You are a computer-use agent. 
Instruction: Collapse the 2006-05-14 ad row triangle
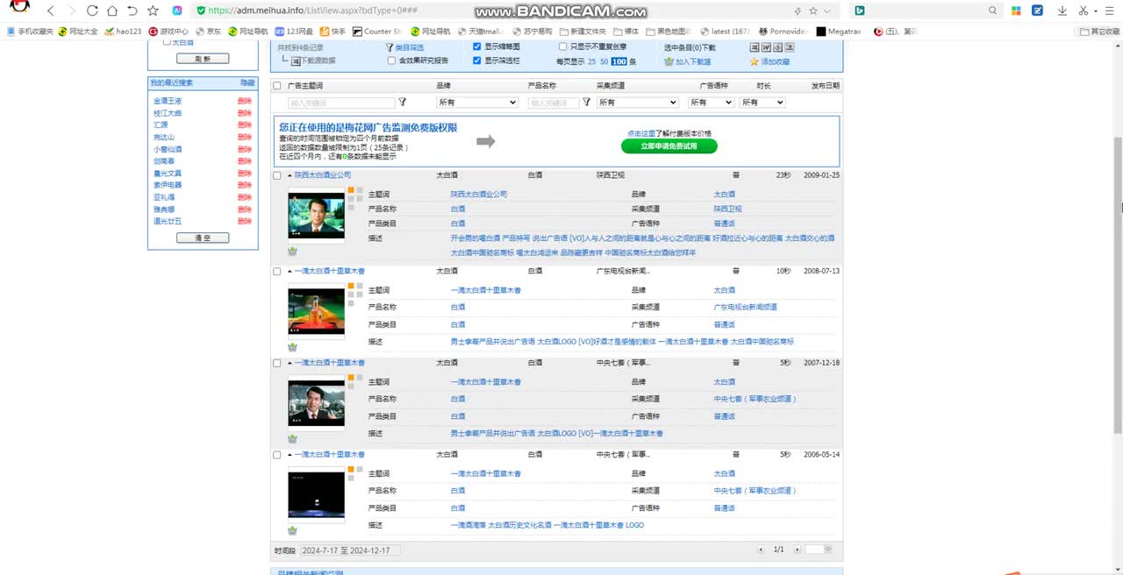290,455
